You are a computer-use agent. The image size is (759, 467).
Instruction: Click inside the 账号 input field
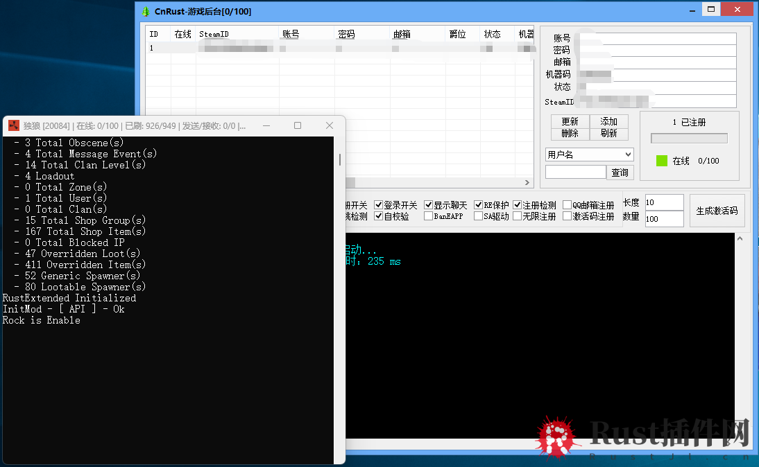pyautogui.click(x=659, y=38)
